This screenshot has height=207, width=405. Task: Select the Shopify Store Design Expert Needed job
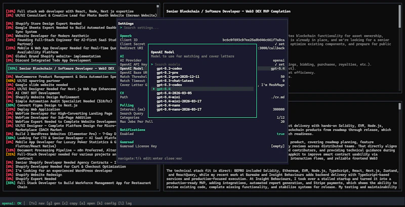pos(44,23)
